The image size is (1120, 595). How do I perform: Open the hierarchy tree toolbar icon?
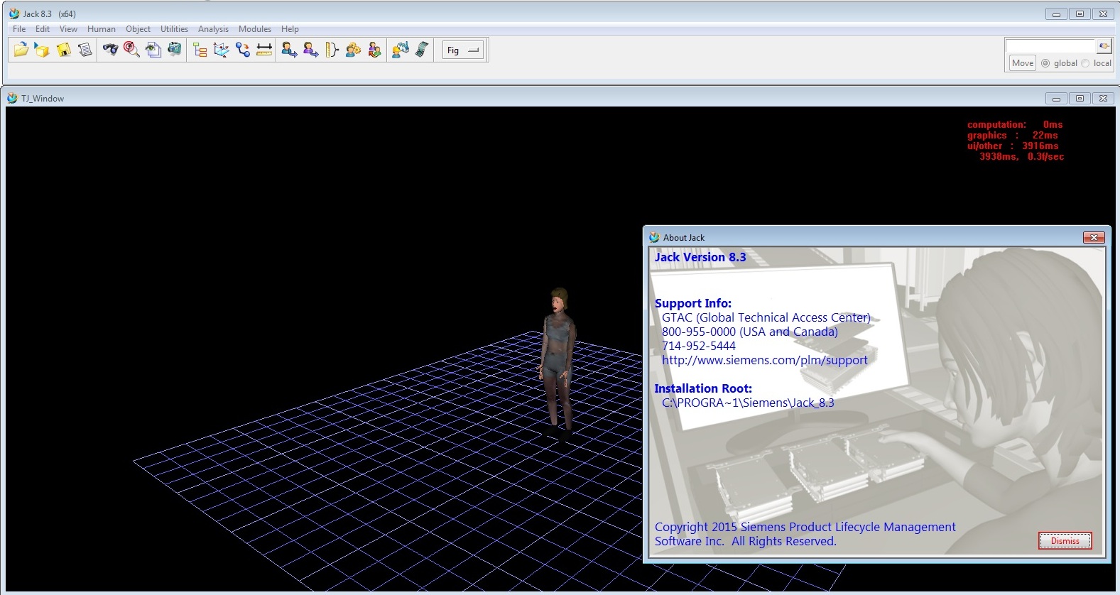pos(200,50)
